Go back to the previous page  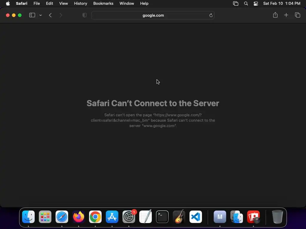point(50,15)
